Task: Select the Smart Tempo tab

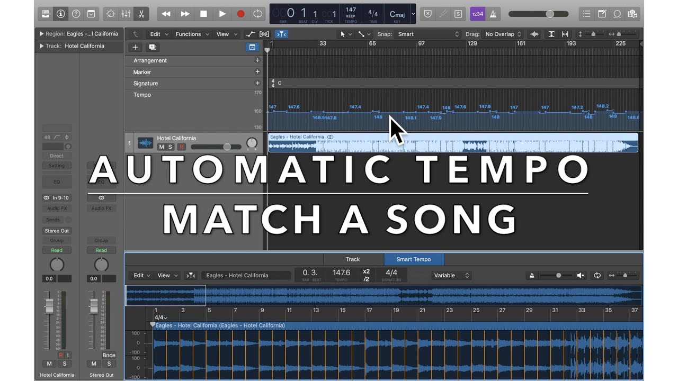Action: [414, 259]
